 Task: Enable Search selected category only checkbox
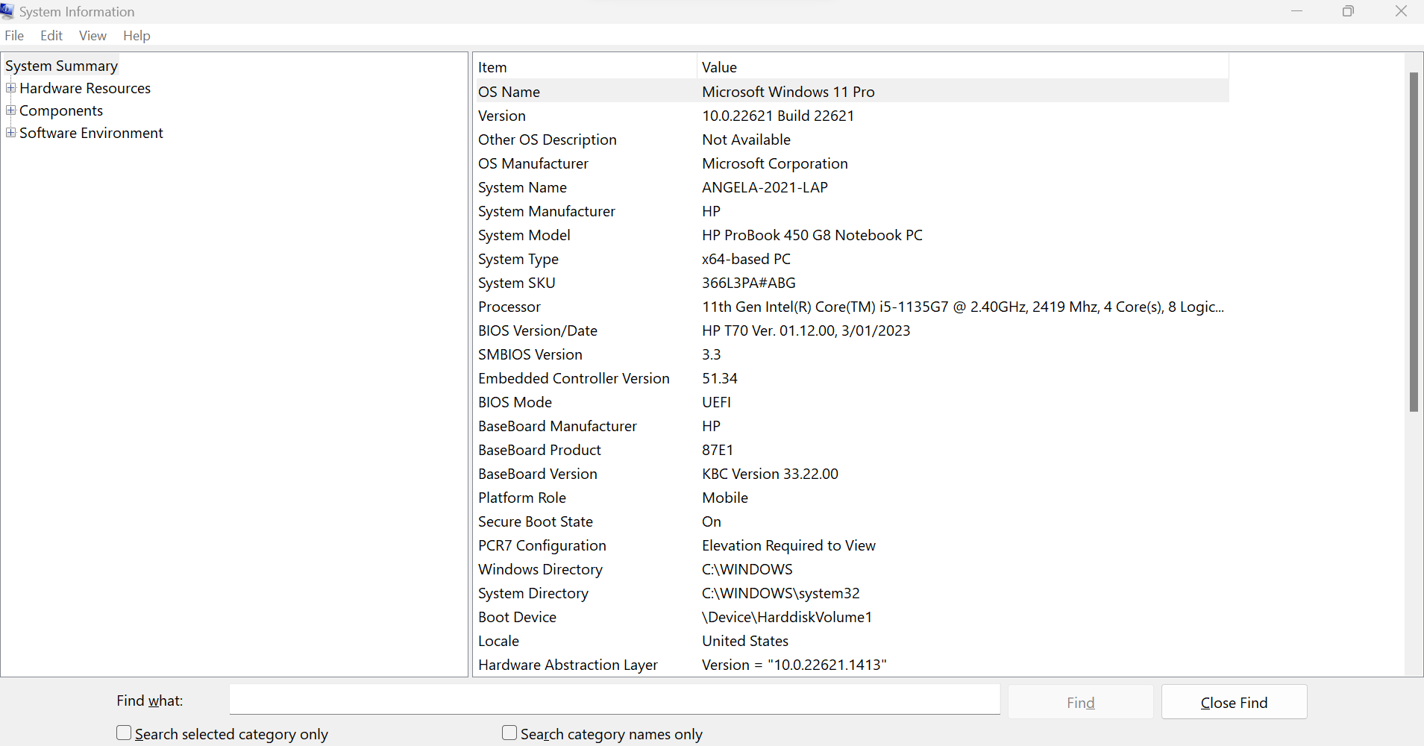(x=124, y=733)
